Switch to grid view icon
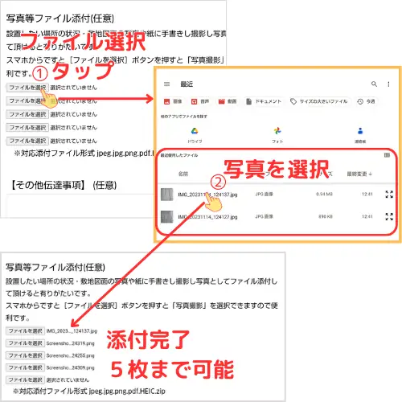Viewport: 402px width, 402px height. point(387,155)
